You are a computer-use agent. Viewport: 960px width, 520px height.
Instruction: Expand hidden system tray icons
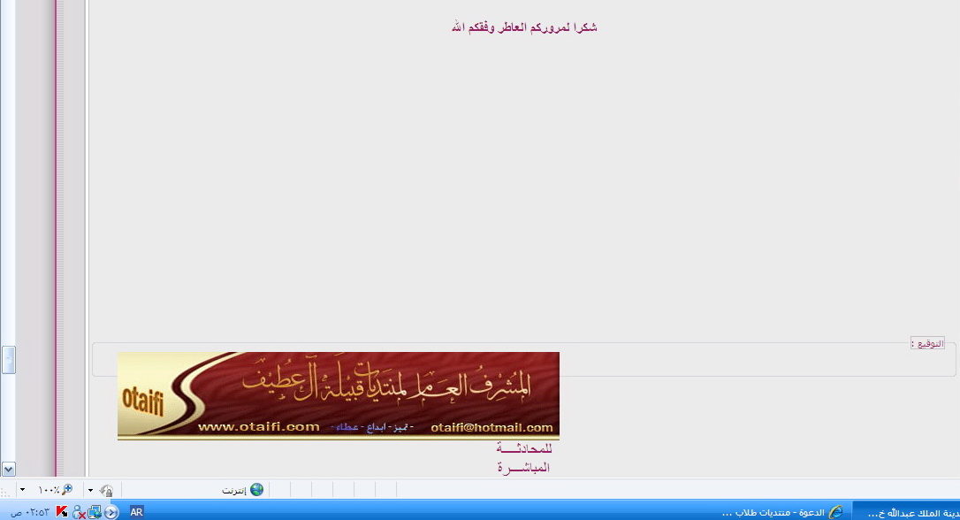tap(111, 512)
